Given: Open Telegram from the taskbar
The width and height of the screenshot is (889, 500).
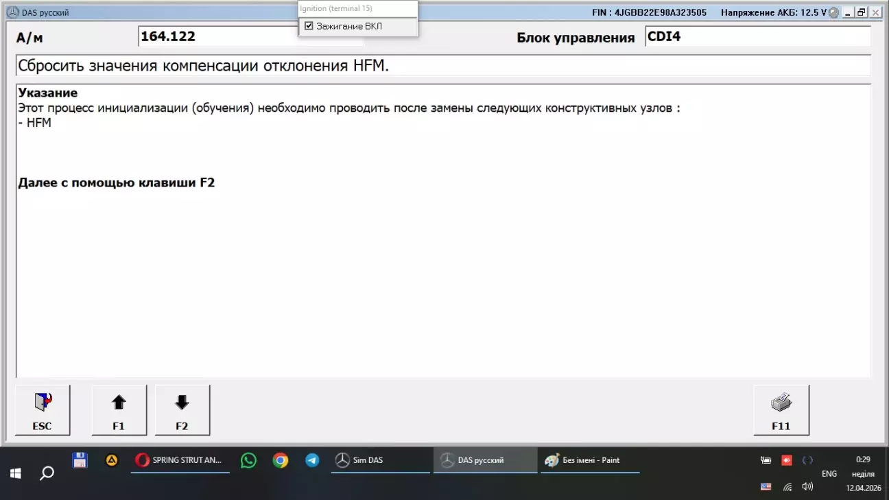Looking at the screenshot, I should [312, 460].
